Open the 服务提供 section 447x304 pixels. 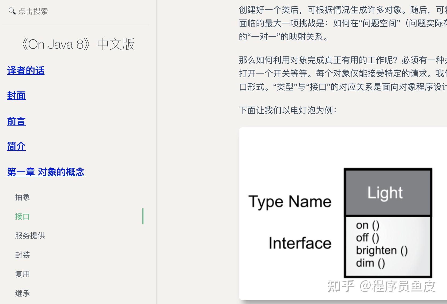click(x=30, y=236)
